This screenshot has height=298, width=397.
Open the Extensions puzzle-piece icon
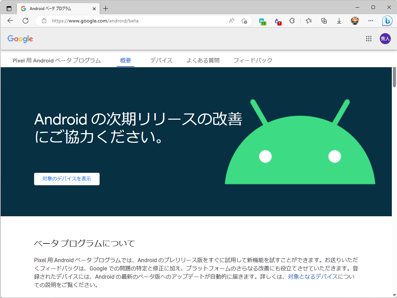pos(292,21)
